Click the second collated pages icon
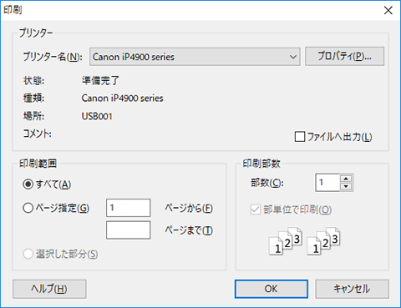Screen dimensions: 401x308 tap(323, 241)
